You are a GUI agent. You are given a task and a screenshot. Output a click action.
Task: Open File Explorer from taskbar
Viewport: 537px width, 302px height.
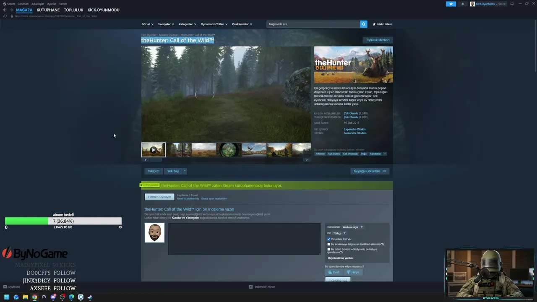click(25, 297)
